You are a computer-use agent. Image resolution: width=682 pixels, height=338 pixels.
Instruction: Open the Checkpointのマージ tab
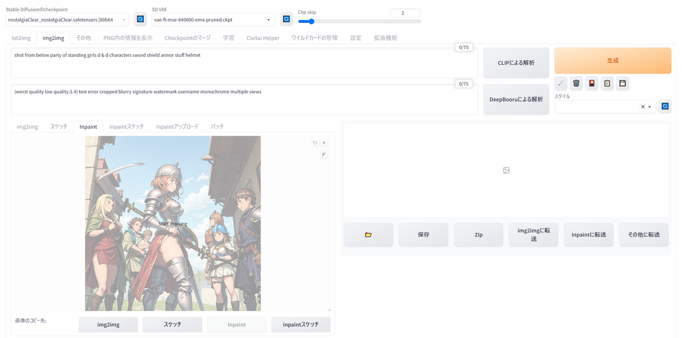coord(188,38)
